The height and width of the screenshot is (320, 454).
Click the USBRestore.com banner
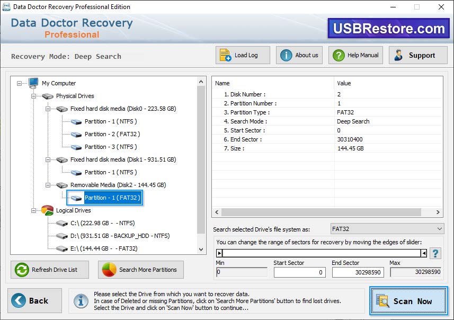click(388, 29)
